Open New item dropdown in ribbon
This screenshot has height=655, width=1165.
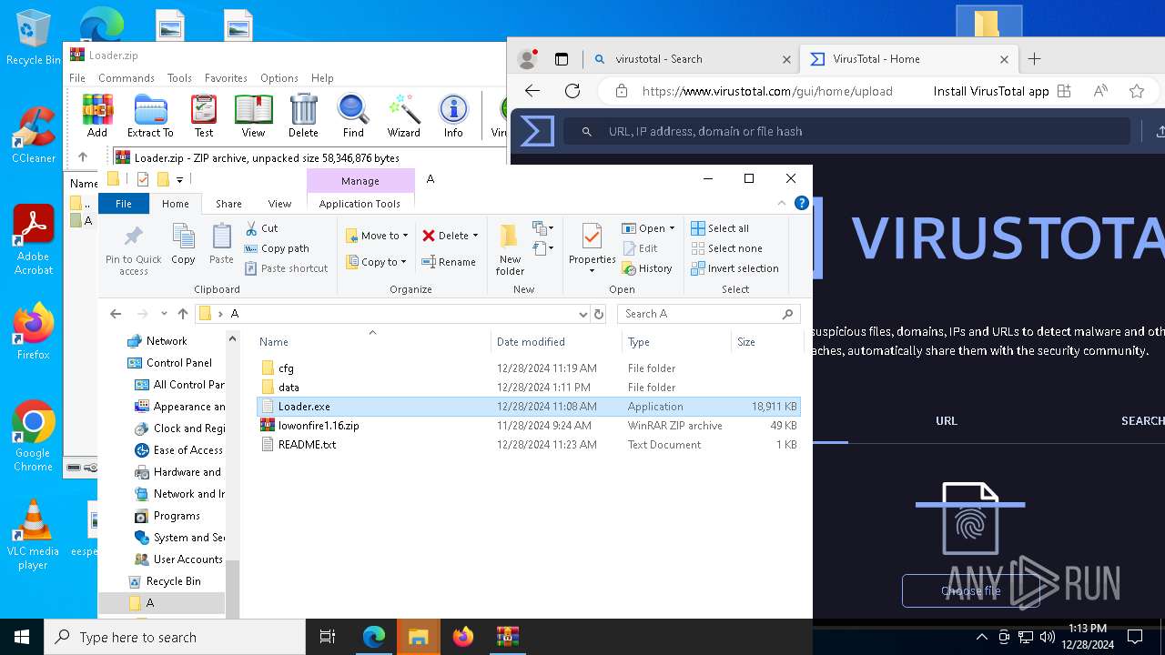544,228
